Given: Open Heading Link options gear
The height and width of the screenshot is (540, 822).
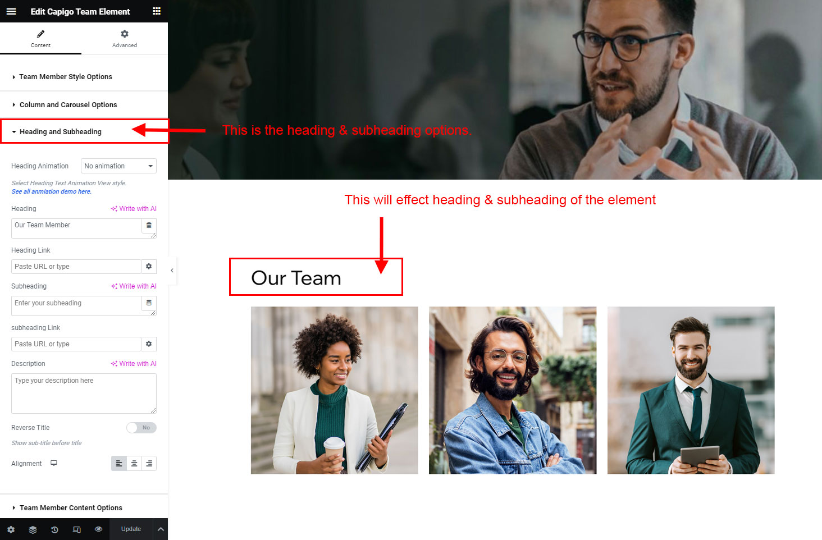Looking at the screenshot, I should [149, 267].
